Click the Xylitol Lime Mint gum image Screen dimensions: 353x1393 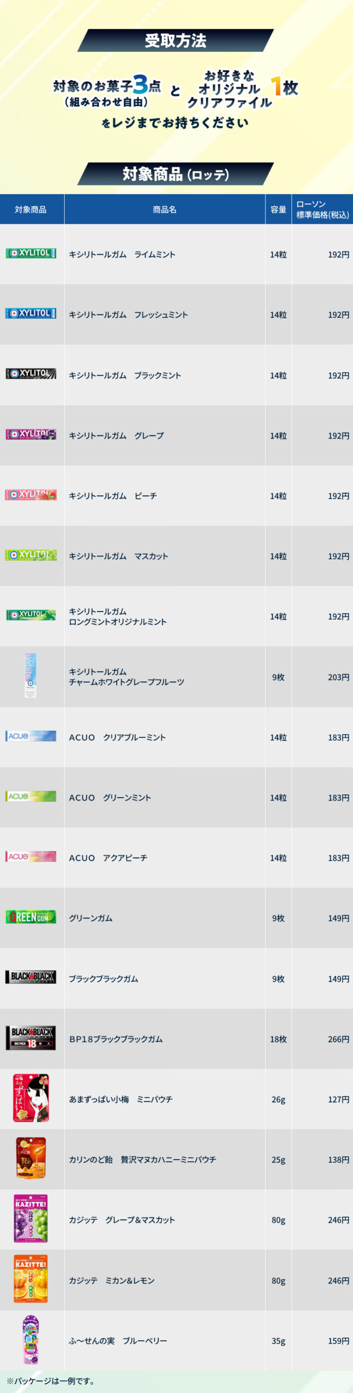click(x=31, y=253)
